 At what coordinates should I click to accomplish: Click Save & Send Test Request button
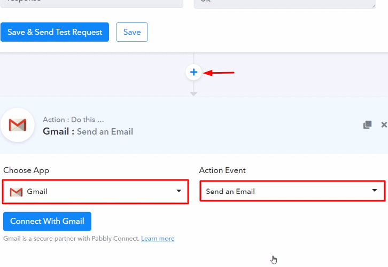(55, 32)
